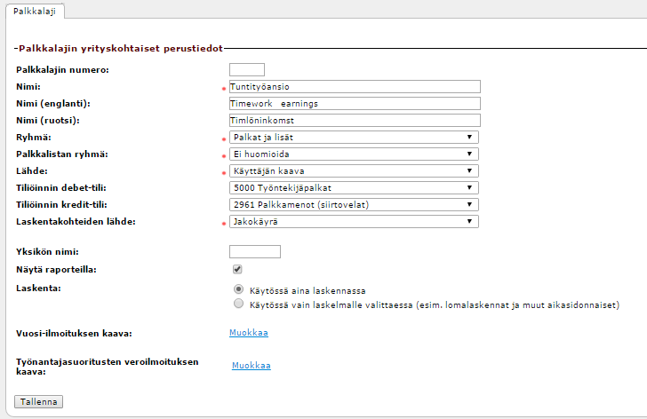Open the Laskentakohteiden lähde dropdown

(x=354, y=222)
